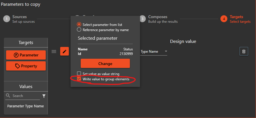Switch to the Targets step label
The height and width of the screenshot is (118, 256).
point(236,17)
